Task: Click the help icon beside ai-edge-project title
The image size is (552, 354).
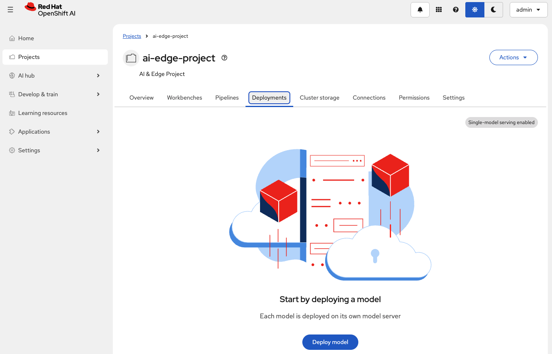Action: click(224, 58)
